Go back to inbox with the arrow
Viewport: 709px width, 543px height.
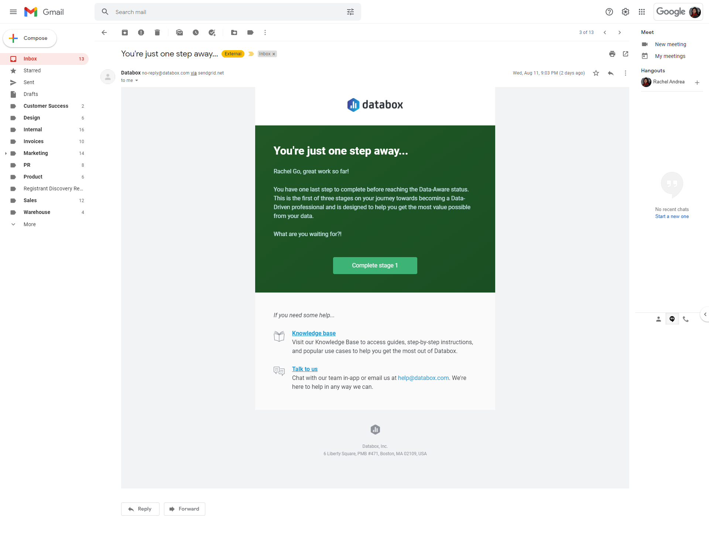[104, 32]
